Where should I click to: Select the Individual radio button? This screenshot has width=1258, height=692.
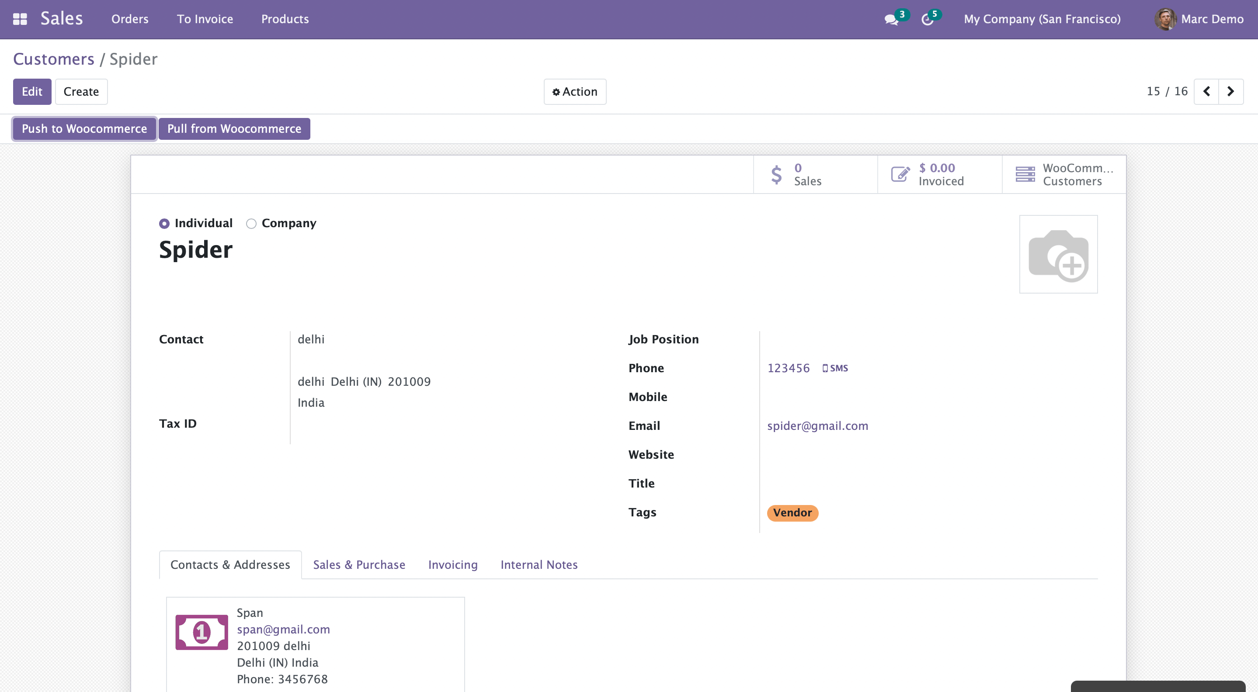164,224
